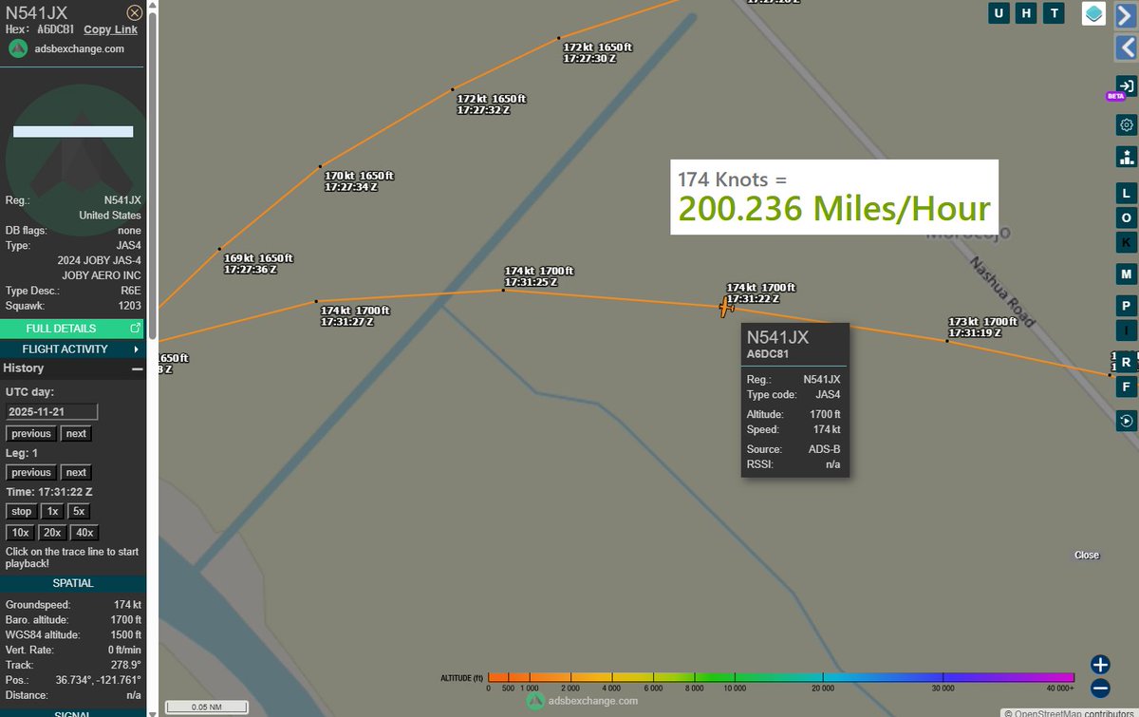Go to next UTC day

pyautogui.click(x=76, y=434)
